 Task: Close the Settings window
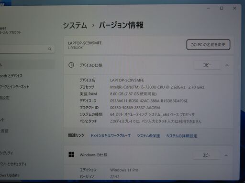click(x=234, y=8)
